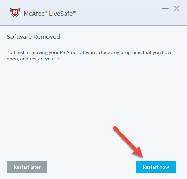Click the text 'McAfee software' in the message
The height and width of the screenshot is (179, 187).
point(78,53)
